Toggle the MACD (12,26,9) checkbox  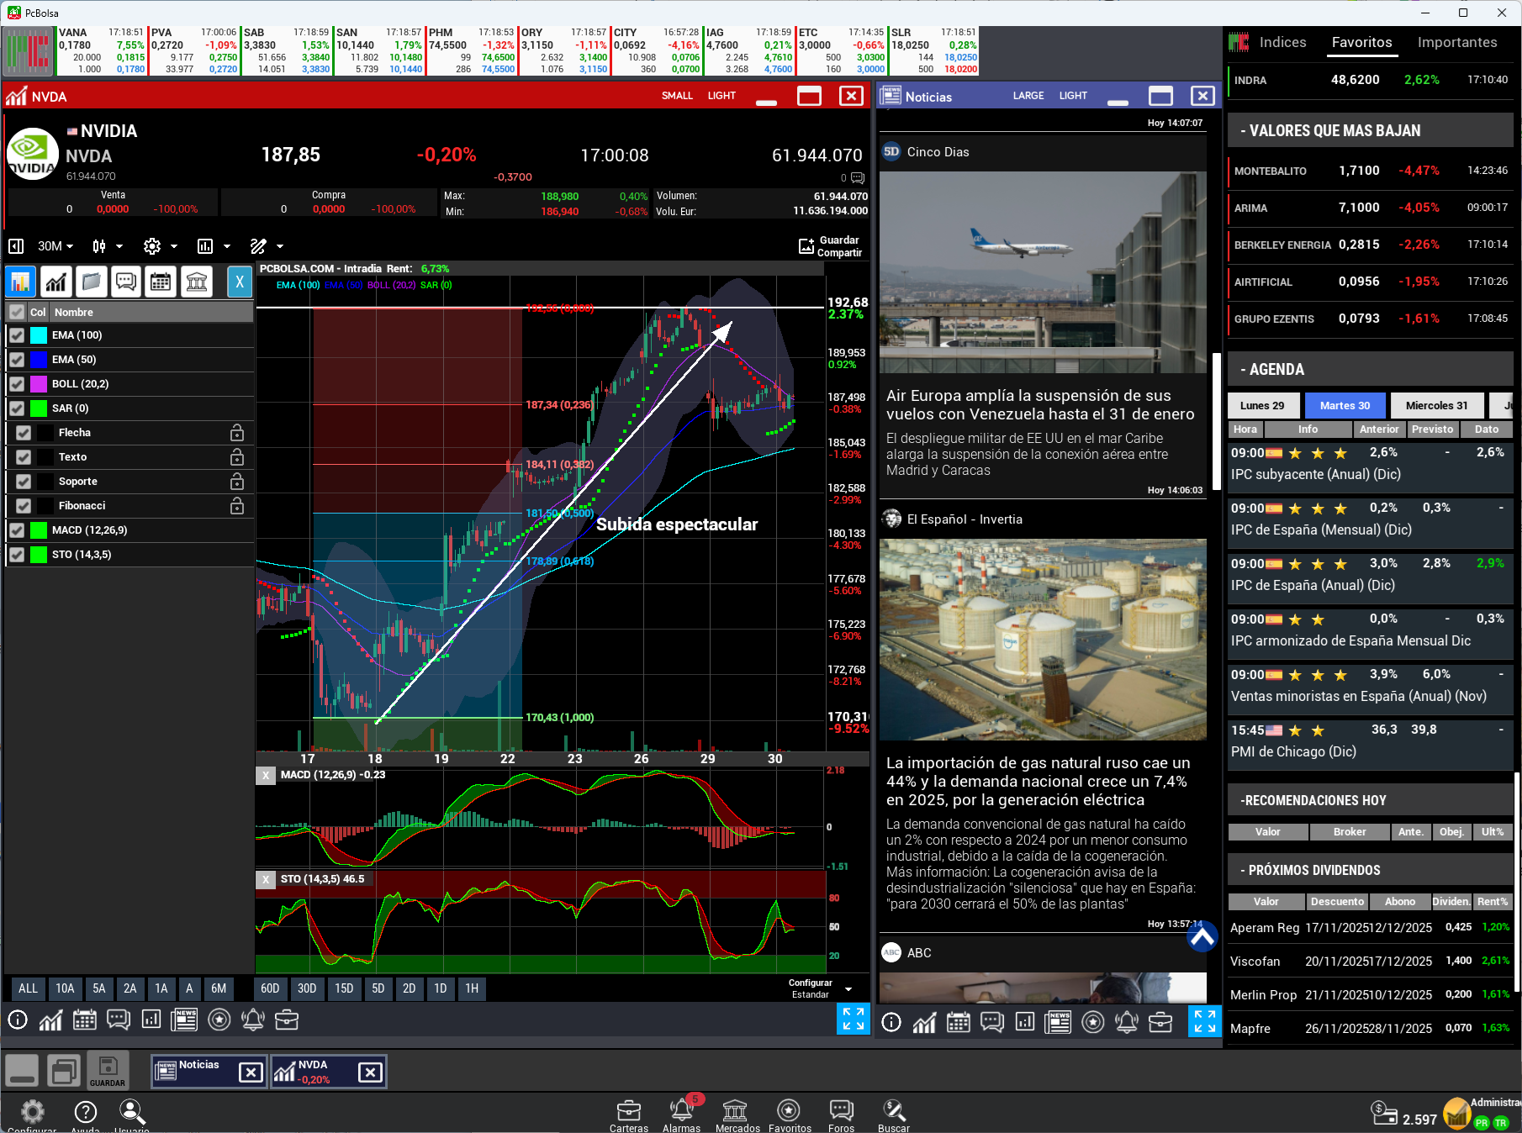point(17,530)
